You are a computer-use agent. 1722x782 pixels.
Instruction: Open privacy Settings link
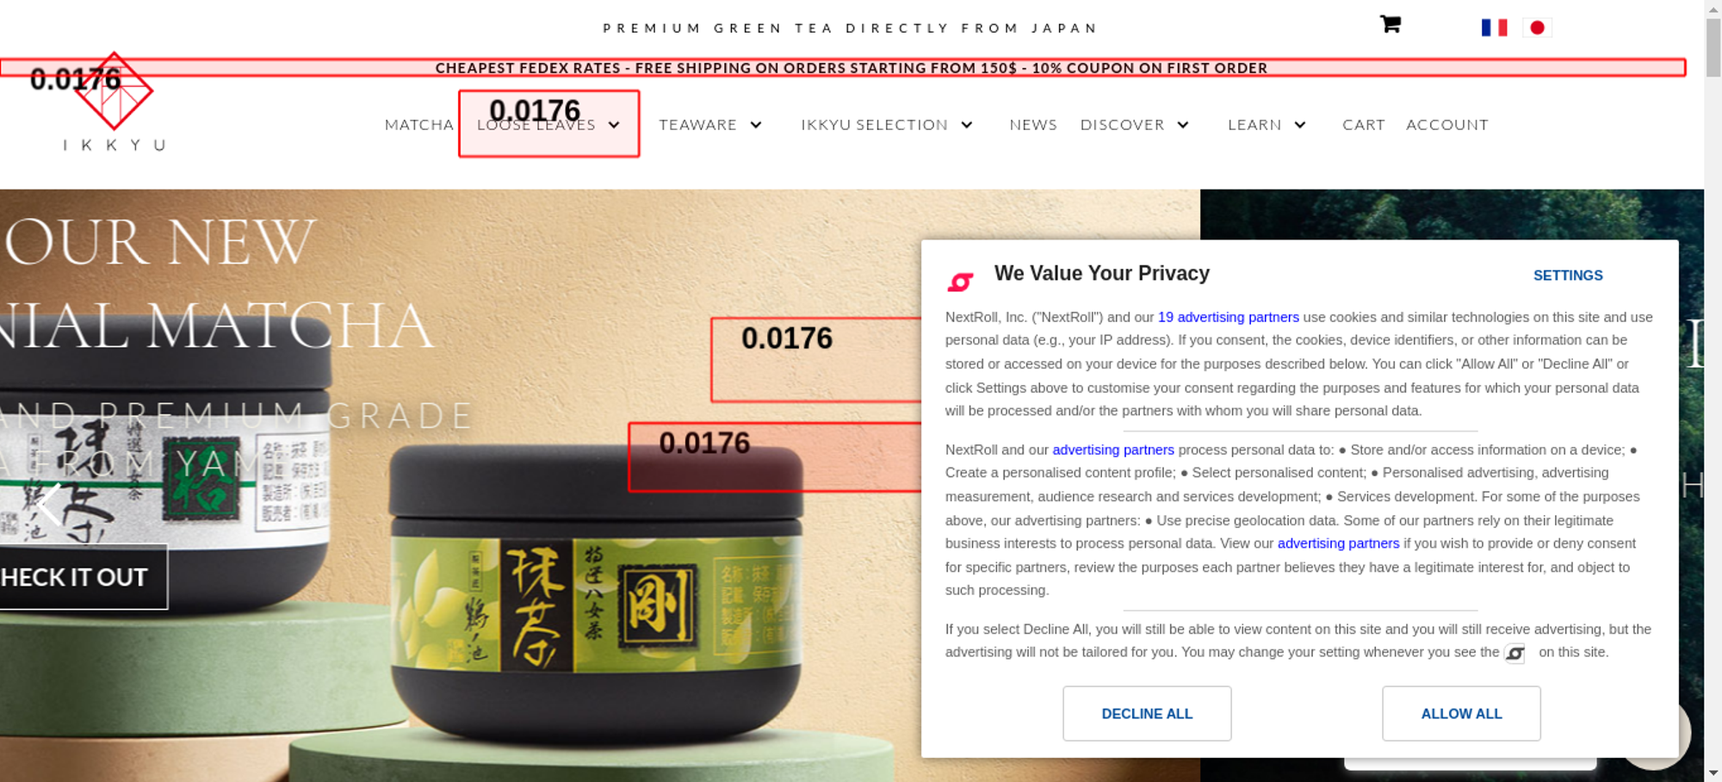[x=1568, y=276]
